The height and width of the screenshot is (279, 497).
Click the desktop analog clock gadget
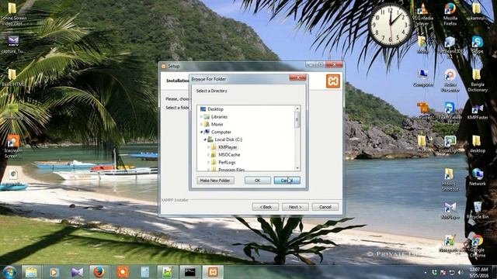(391, 26)
